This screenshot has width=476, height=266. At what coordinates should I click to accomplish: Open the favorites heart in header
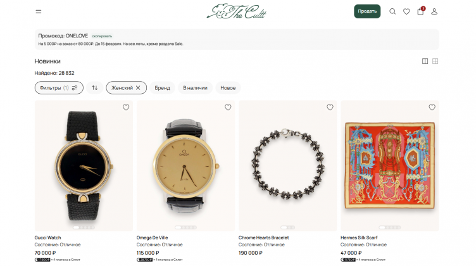tap(406, 11)
